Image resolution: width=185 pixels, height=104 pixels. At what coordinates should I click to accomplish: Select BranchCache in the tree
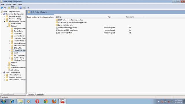(18, 31)
